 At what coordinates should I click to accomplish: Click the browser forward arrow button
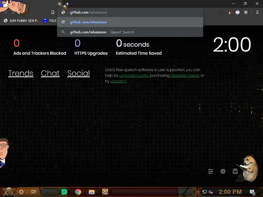pos(14,12)
